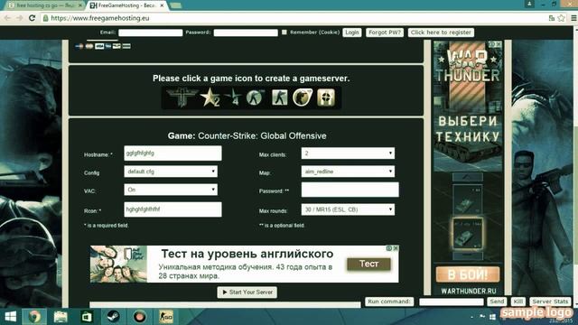Focus the login Password field at top
578x325 pixels.
[x=246, y=32]
